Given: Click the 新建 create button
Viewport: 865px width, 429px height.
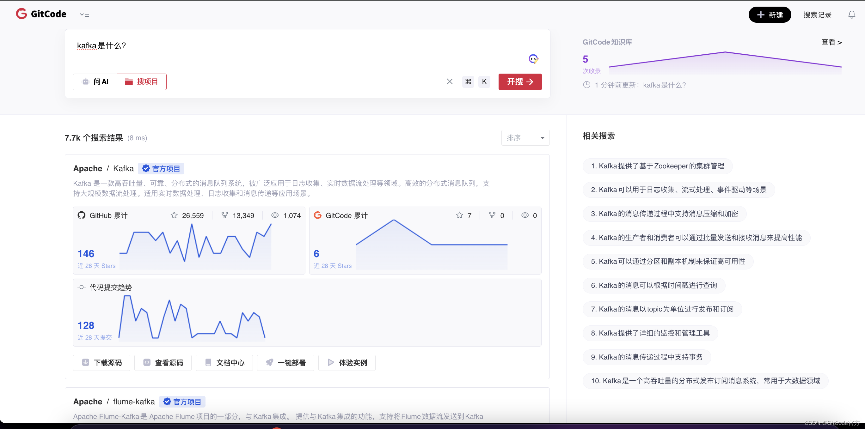Looking at the screenshot, I should pyautogui.click(x=769, y=15).
